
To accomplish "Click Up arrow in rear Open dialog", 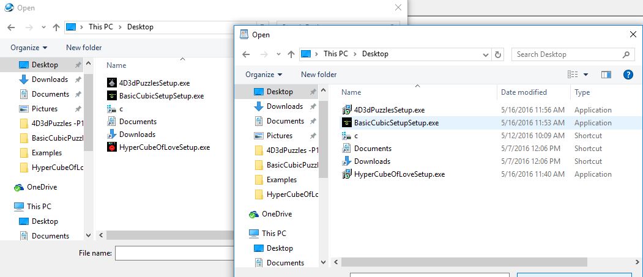I will tap(56, 28).
